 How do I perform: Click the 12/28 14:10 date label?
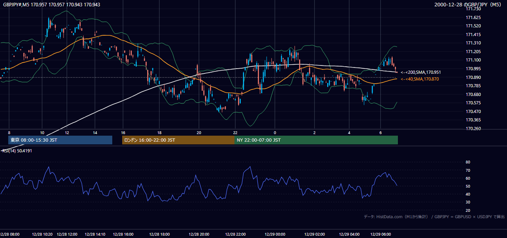[x=94, y=234]
